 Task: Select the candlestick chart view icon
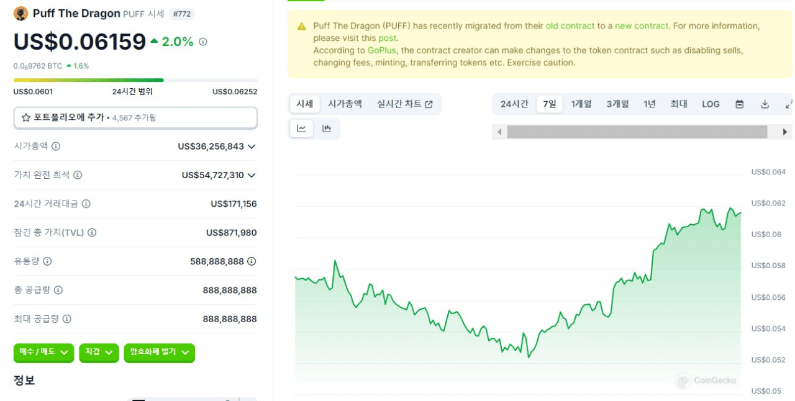point(327,128)
